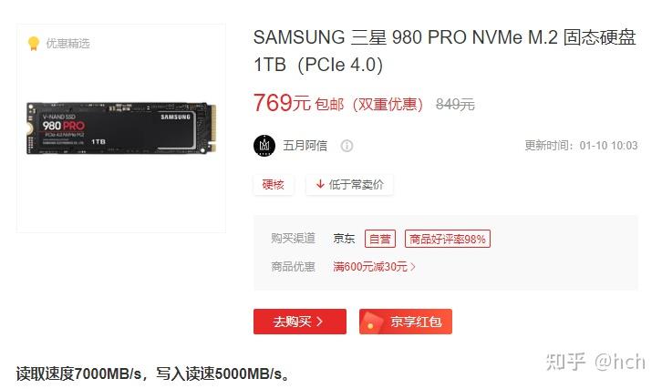
Task: Expand the 满600元减30元 promotion
Action: (x=374, y=267)
